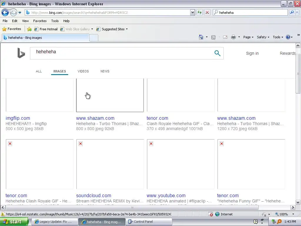Switch to the VIDEOS tab
301x226 pixels.
coord(83,71)
